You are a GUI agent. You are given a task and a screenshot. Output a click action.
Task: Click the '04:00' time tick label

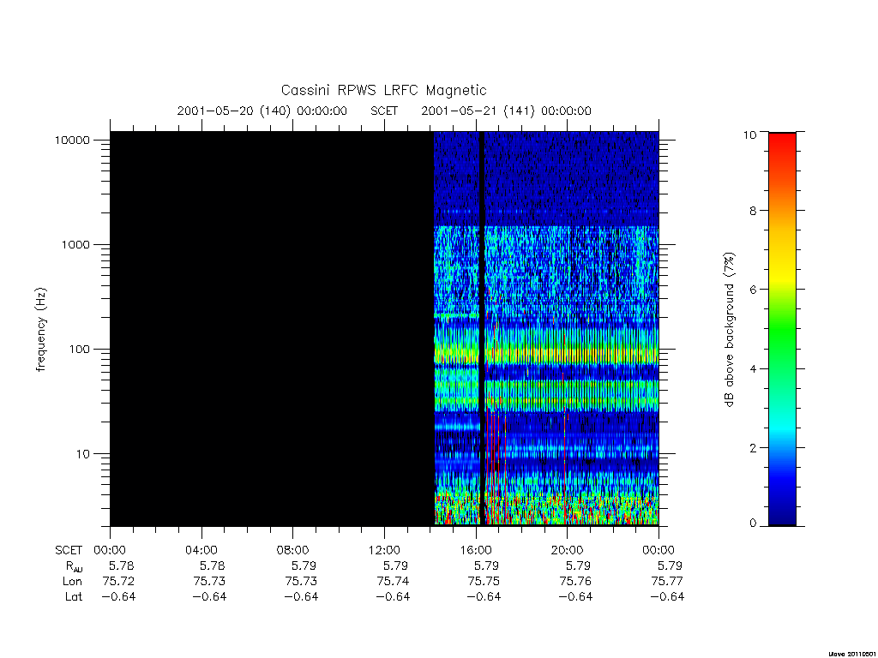point(201,550)
